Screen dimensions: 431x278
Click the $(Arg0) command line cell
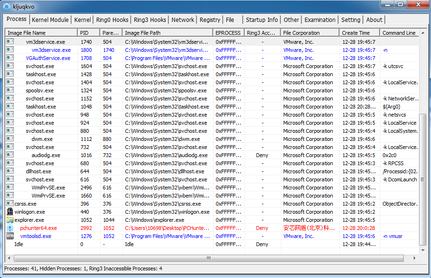(x=391, y=107)
